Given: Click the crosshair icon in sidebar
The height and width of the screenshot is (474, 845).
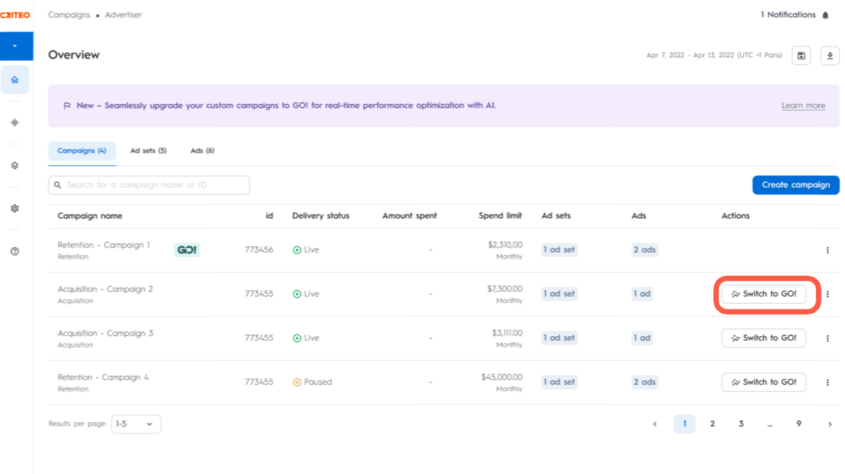Looking at the screenshot, I should pyautogui.click(x=15, y=122).
